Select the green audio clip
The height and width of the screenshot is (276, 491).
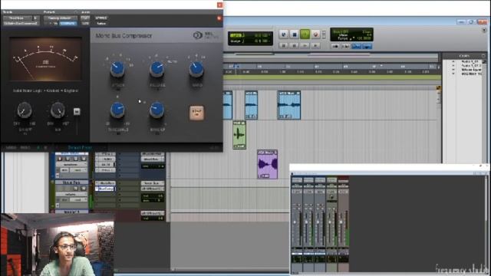coord(239,135)
